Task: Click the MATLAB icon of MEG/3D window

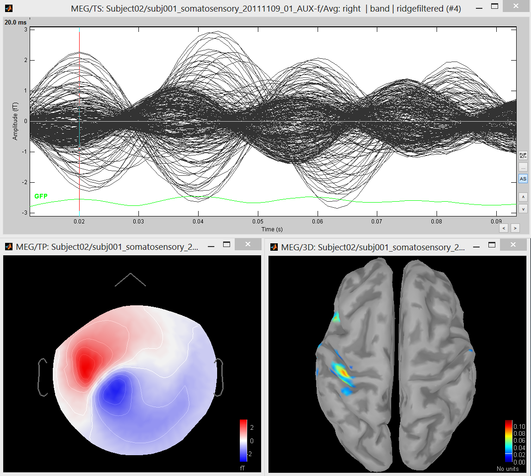Action: [274, 247]
